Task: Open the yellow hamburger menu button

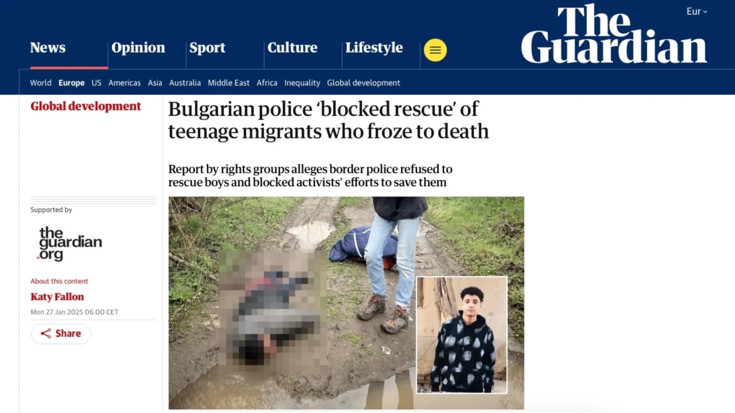Action: pyautogui.click(x=435, y=50)
